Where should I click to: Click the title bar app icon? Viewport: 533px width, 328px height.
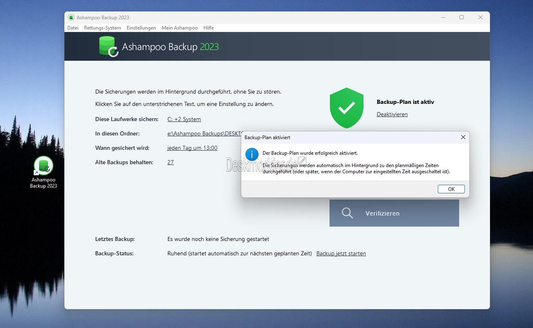(71, 17)
